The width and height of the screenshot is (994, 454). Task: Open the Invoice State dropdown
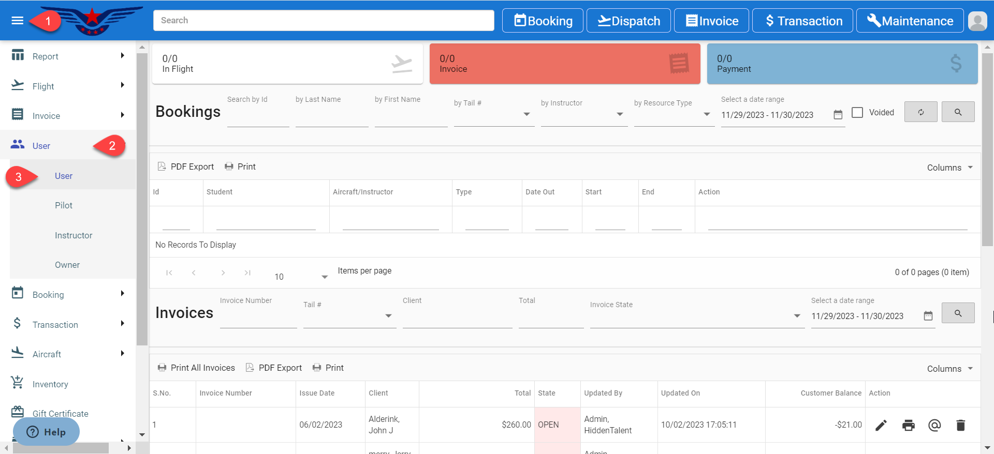click(797, 316)
